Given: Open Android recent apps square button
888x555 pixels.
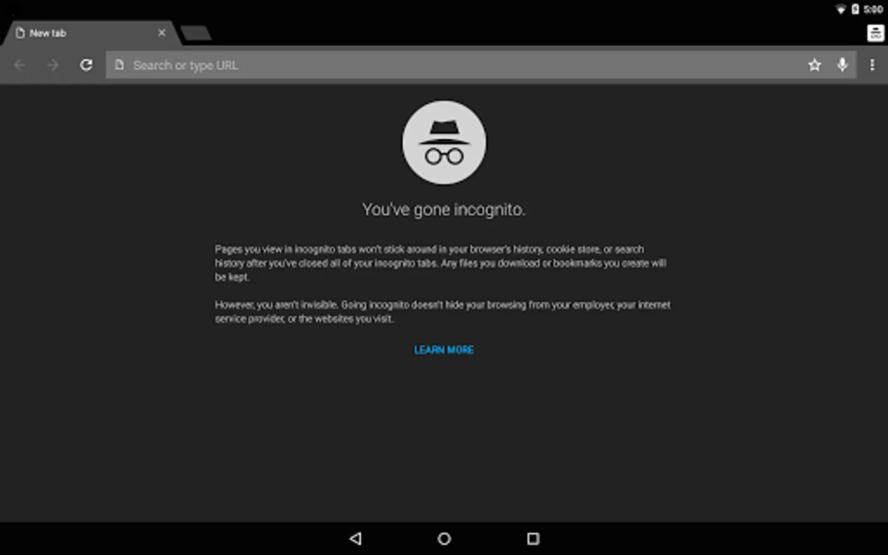Looking at the screenshot, I should point(533,538).
